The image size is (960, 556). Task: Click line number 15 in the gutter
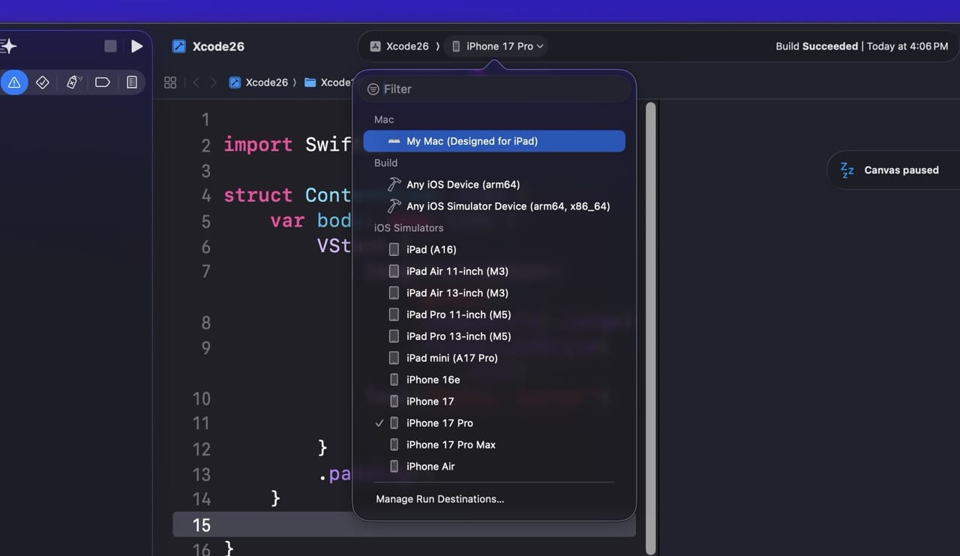click(202, 525)
